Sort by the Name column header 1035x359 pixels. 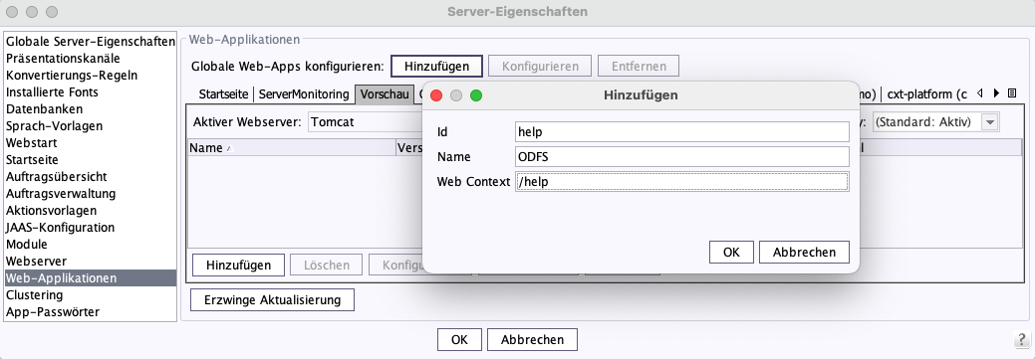pyautogui.click(x=291, y=148)
